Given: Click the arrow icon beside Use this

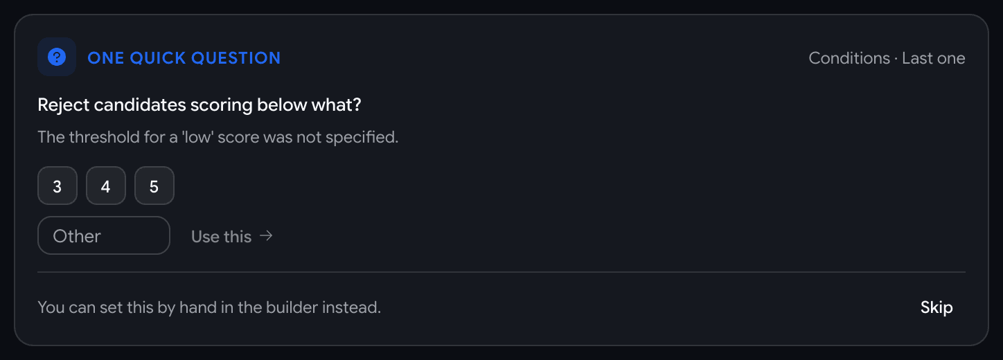Looking at the screenshot, I should [x=266, y=236].
